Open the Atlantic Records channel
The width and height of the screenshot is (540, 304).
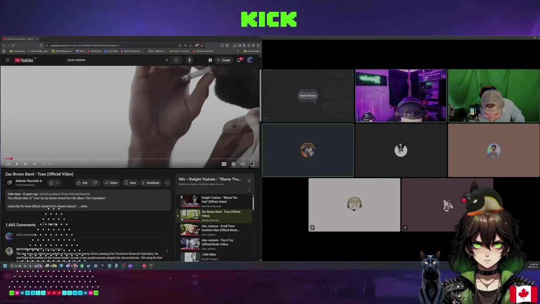click(27, 181)
